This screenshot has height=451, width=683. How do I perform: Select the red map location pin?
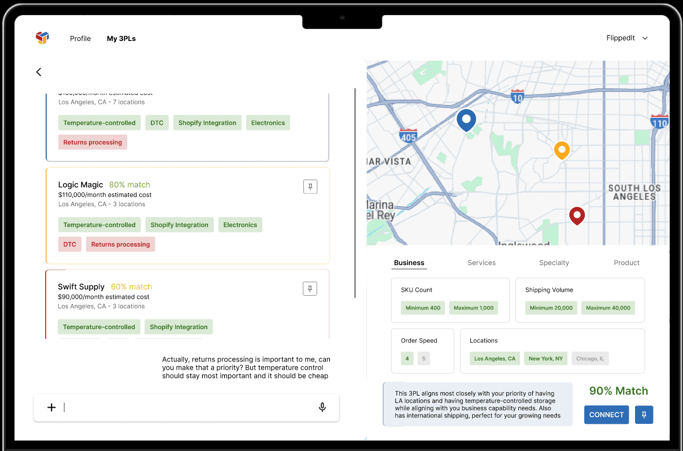577,216
